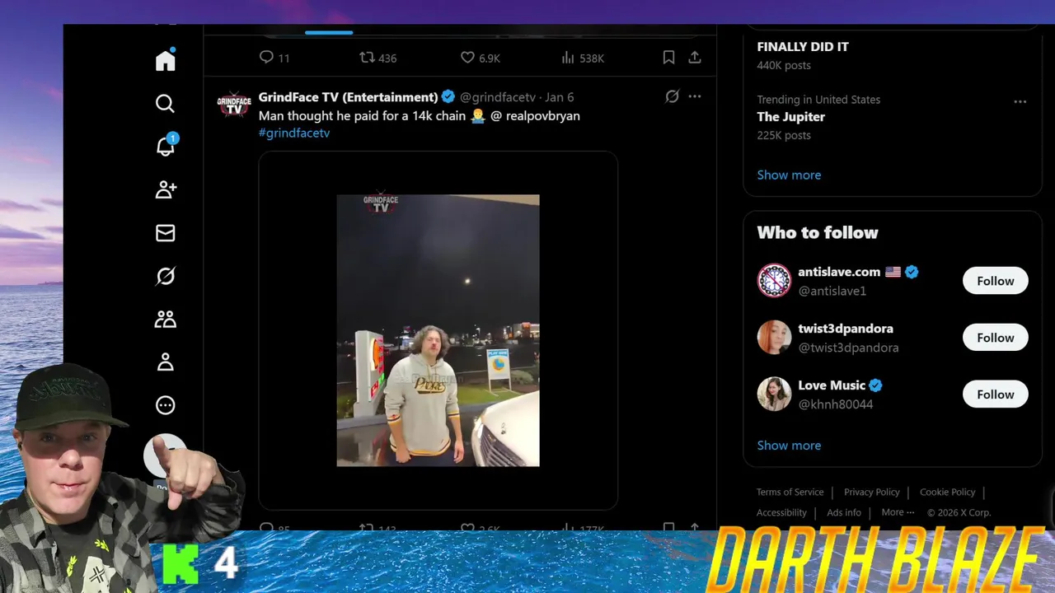Open GrindFace TV profile avatar
Screen dimensions: 1055x593
click(x=234, y=105)
